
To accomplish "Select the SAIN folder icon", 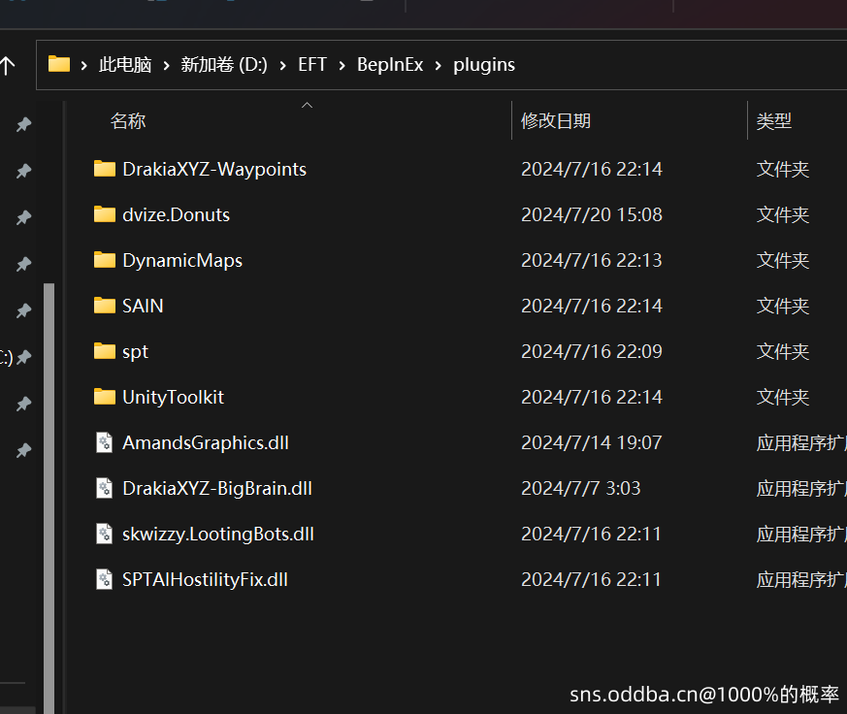I will click(104, 306).
